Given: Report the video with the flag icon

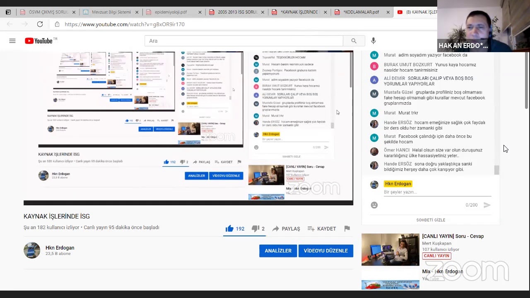Looking at the screenshot, I should [347, 228].
